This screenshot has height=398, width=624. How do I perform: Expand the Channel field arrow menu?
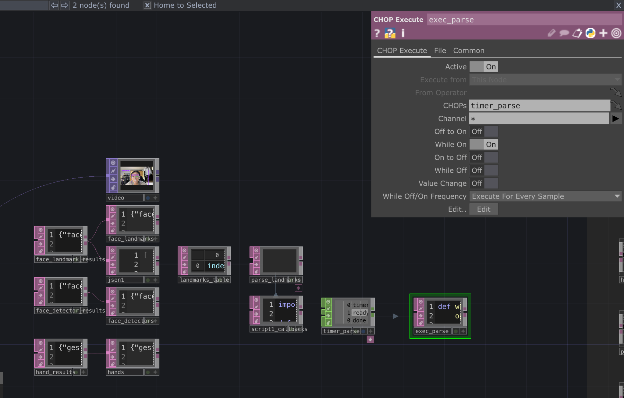coord(615,118)
